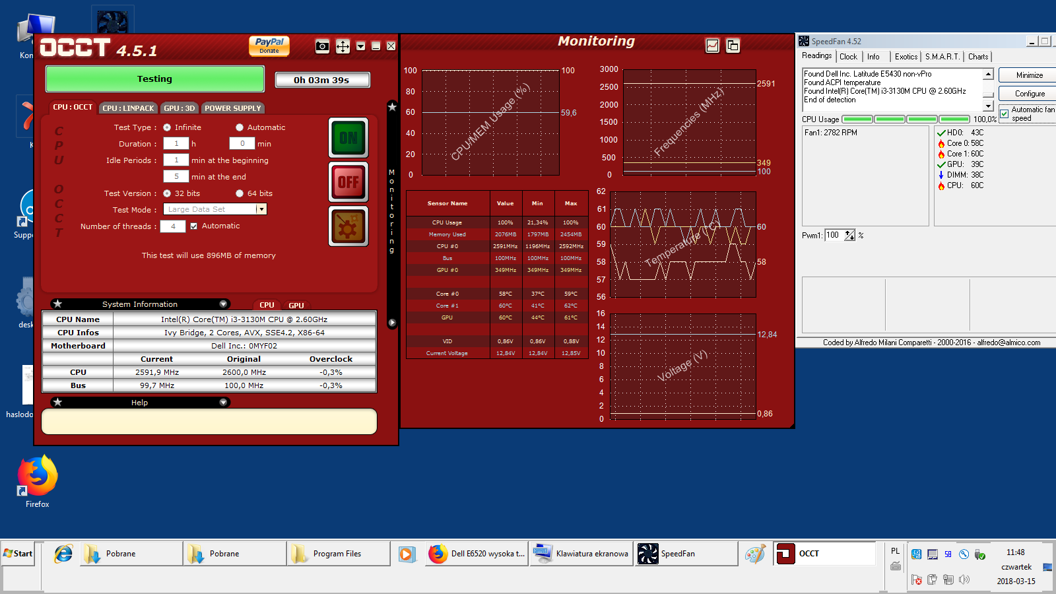Choose 32 bits test version
This screenshot has width=1056, height=594.
coord(167,193)
